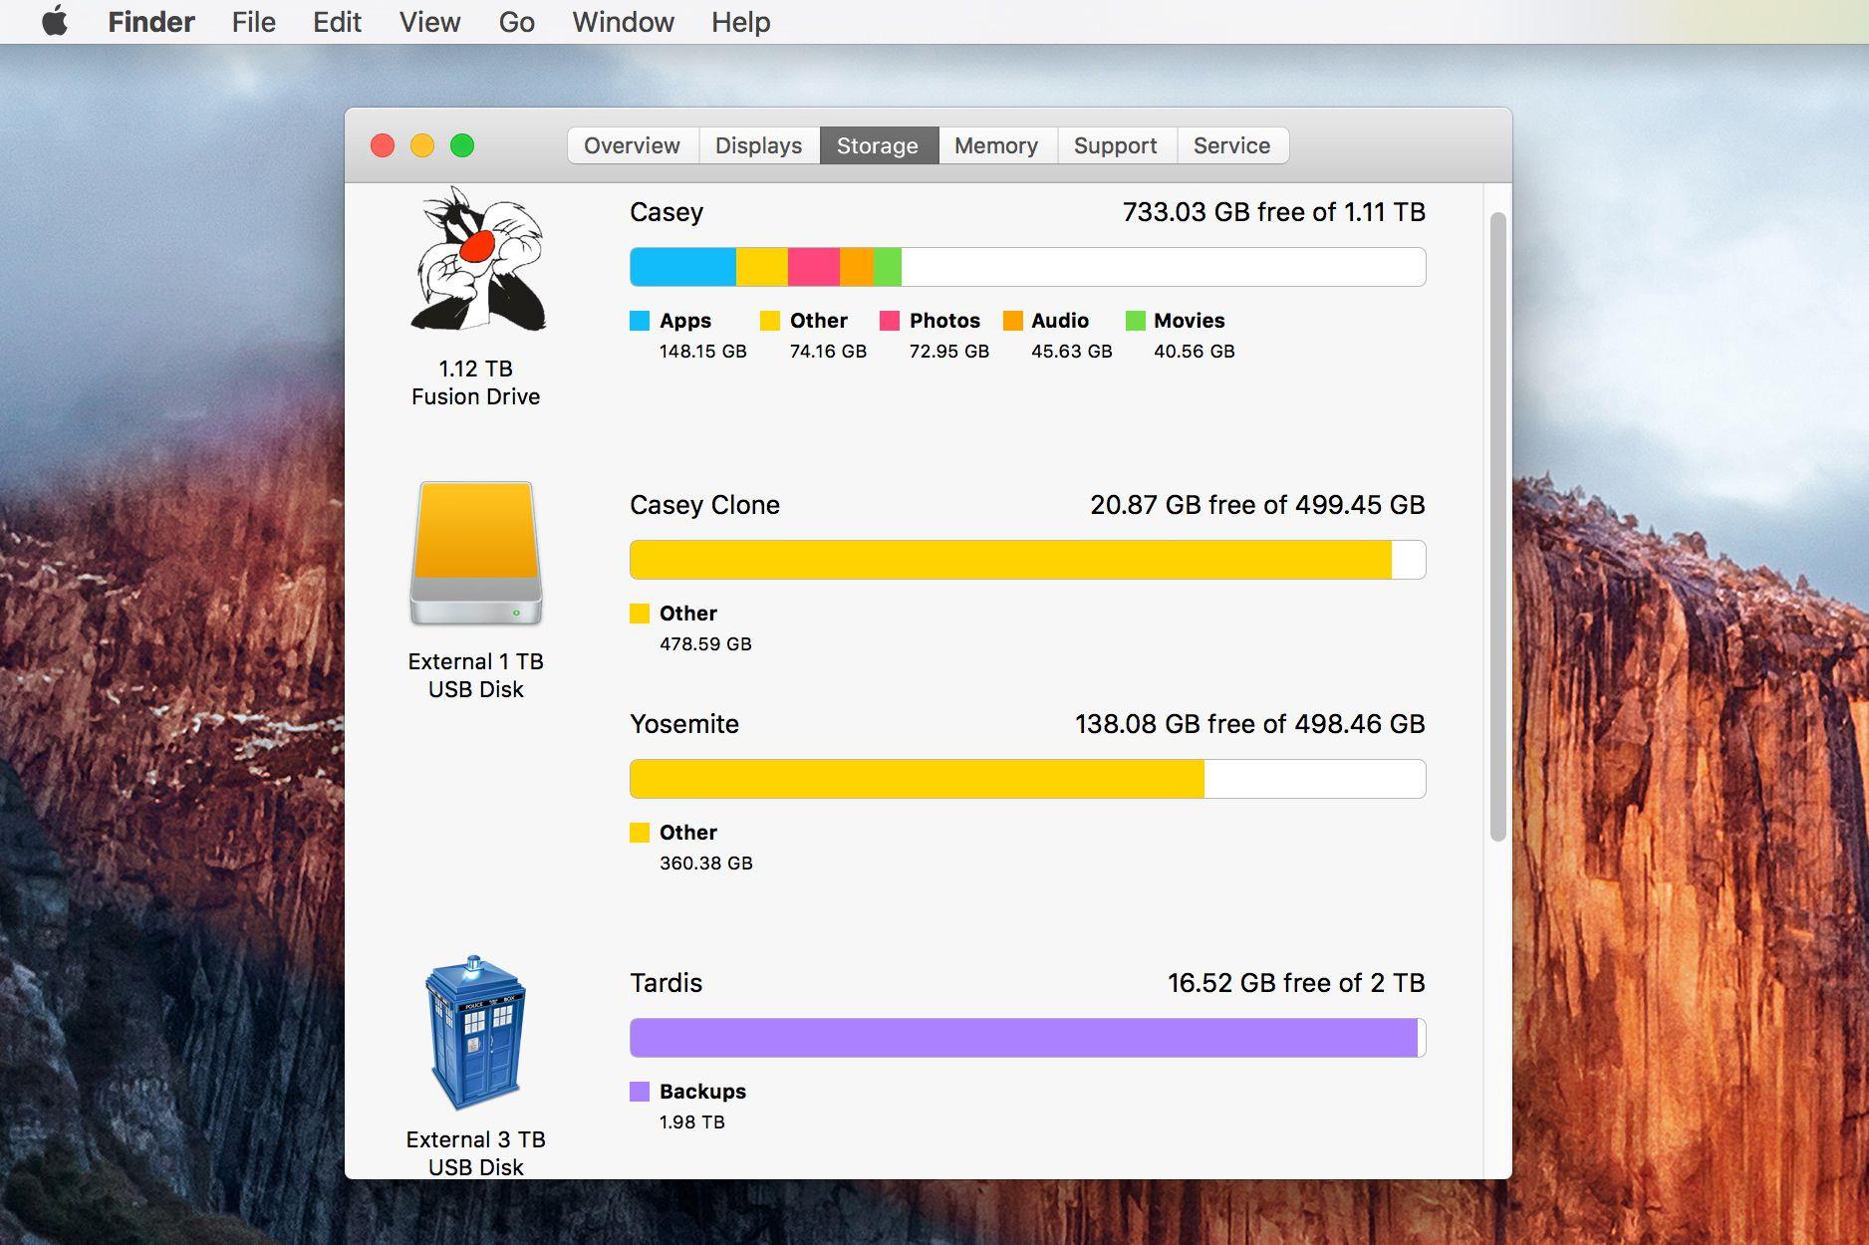This screenshot has width=1869, height=1245.
Task: Click the Casey Clone volume name
Action: pyautogui.click(x=704, y=505)
